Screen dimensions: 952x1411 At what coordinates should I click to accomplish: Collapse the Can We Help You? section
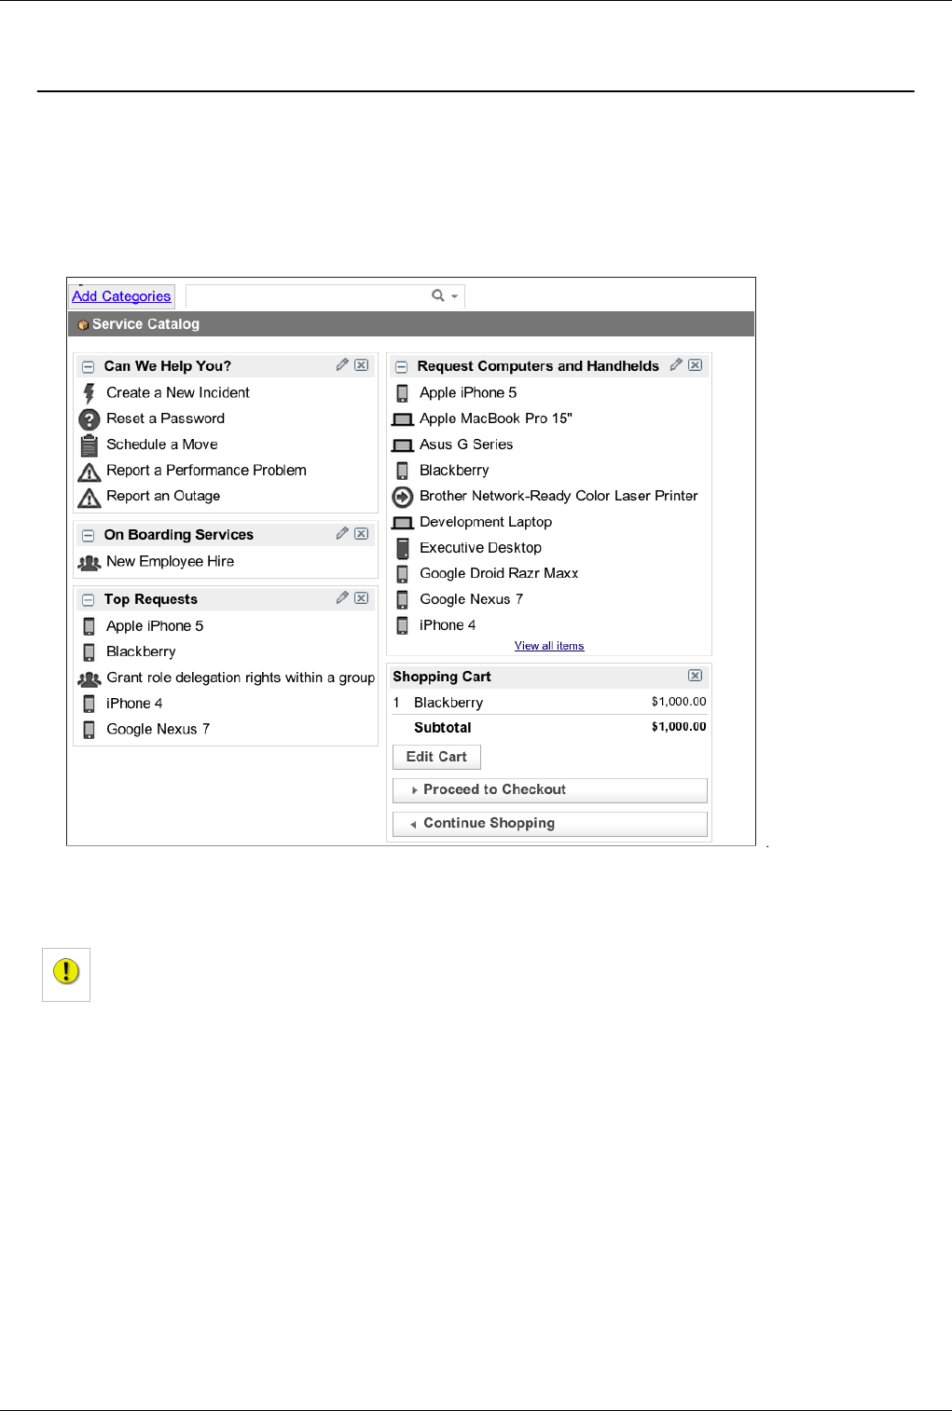pos(88,367)
